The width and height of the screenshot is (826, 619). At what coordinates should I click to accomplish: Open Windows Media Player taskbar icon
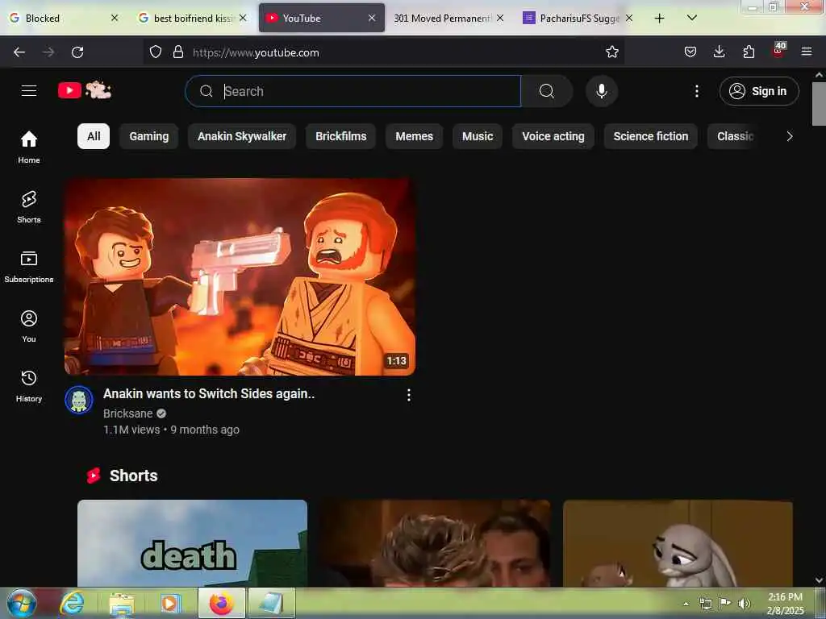170,603
